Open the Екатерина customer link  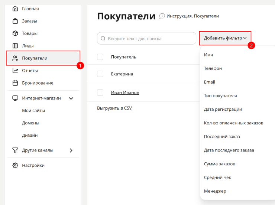(x=122, y=74)
